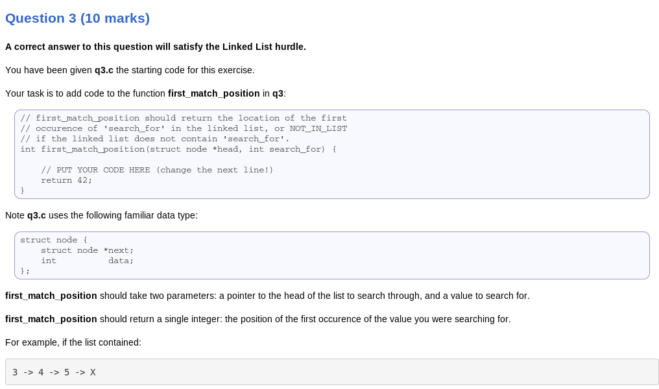Click the struct node { line
The height and width of the screenshot is (389, 659).
pyautogui.click(x=54, y=240)
